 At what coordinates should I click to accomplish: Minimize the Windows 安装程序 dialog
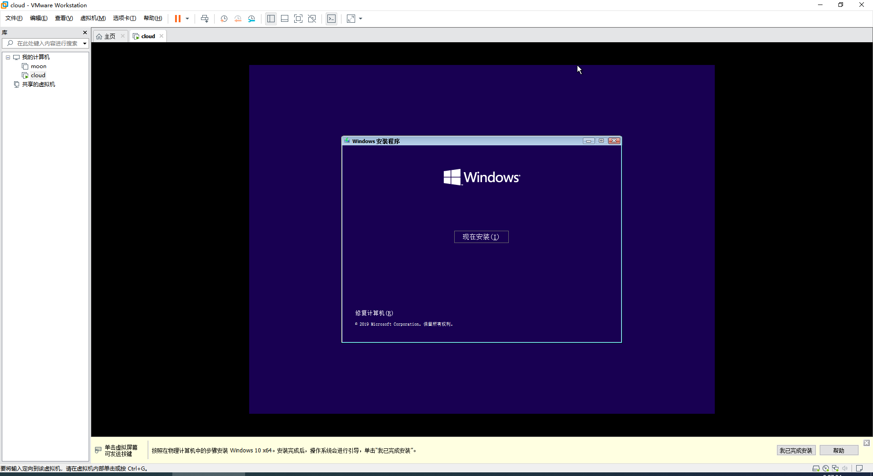(x=589, y=141)
